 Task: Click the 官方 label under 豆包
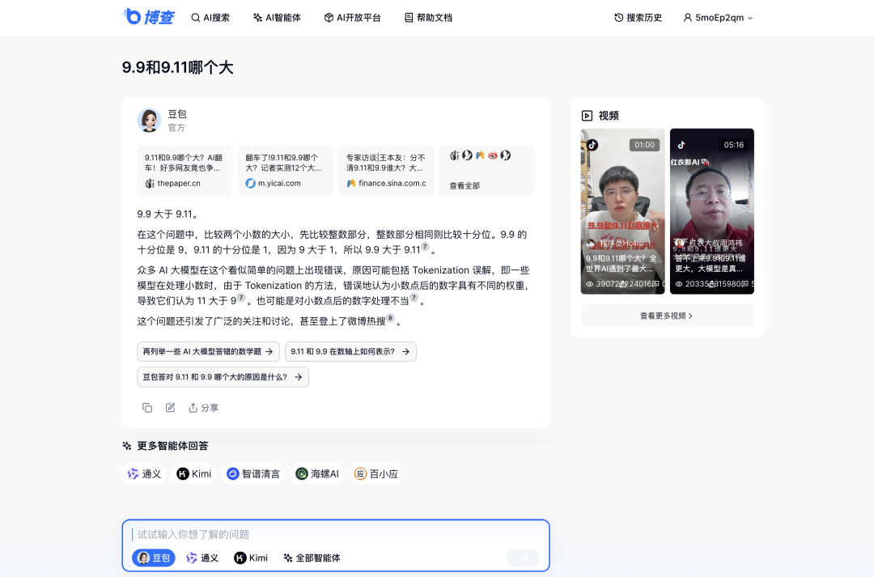coord(176,128)
